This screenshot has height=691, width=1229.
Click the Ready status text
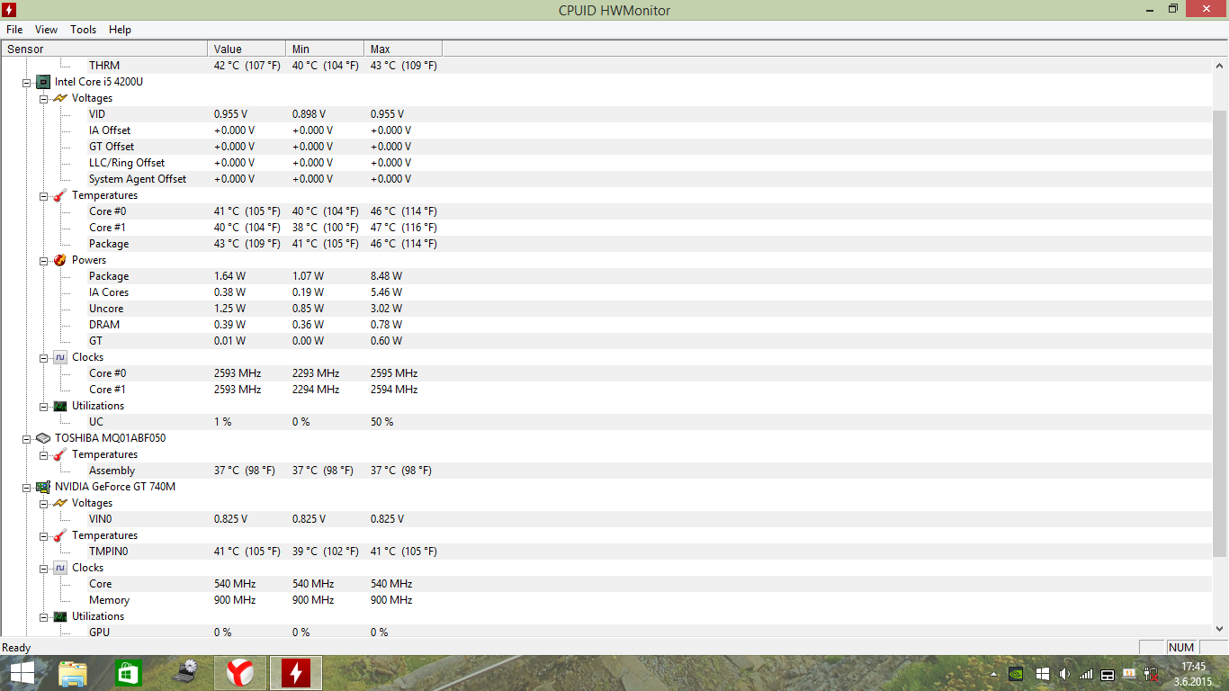coord(16,648)
